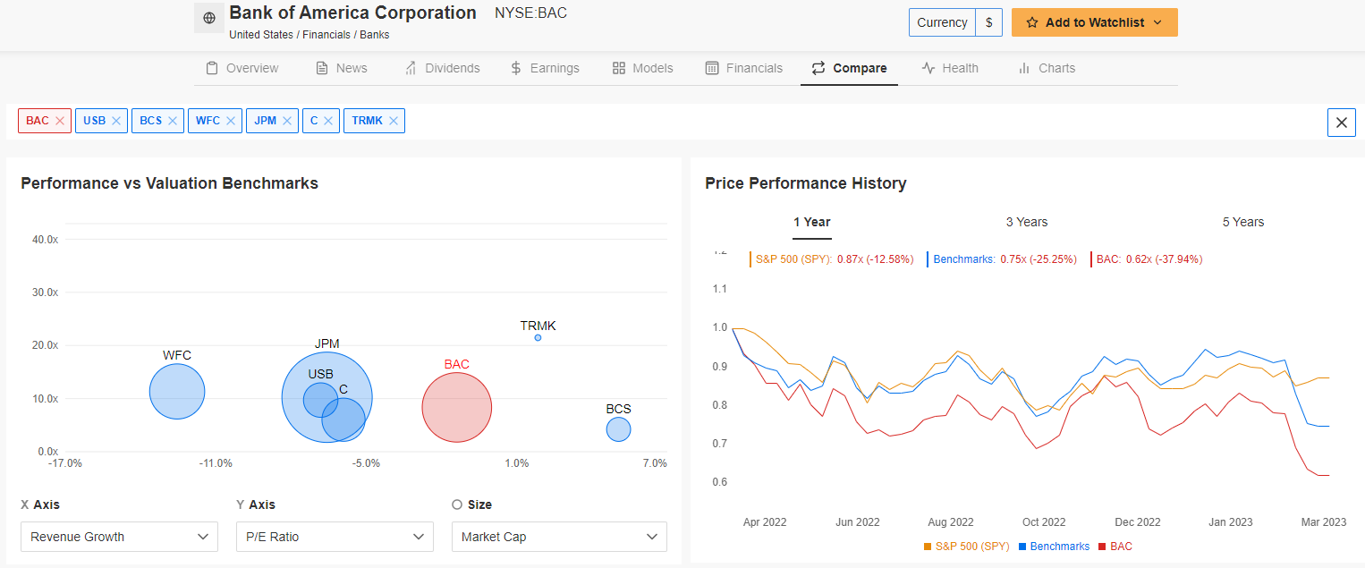The image size is (1365, 568).
Task: Select the 5 Years performance period
Action: click(1243, 222)
